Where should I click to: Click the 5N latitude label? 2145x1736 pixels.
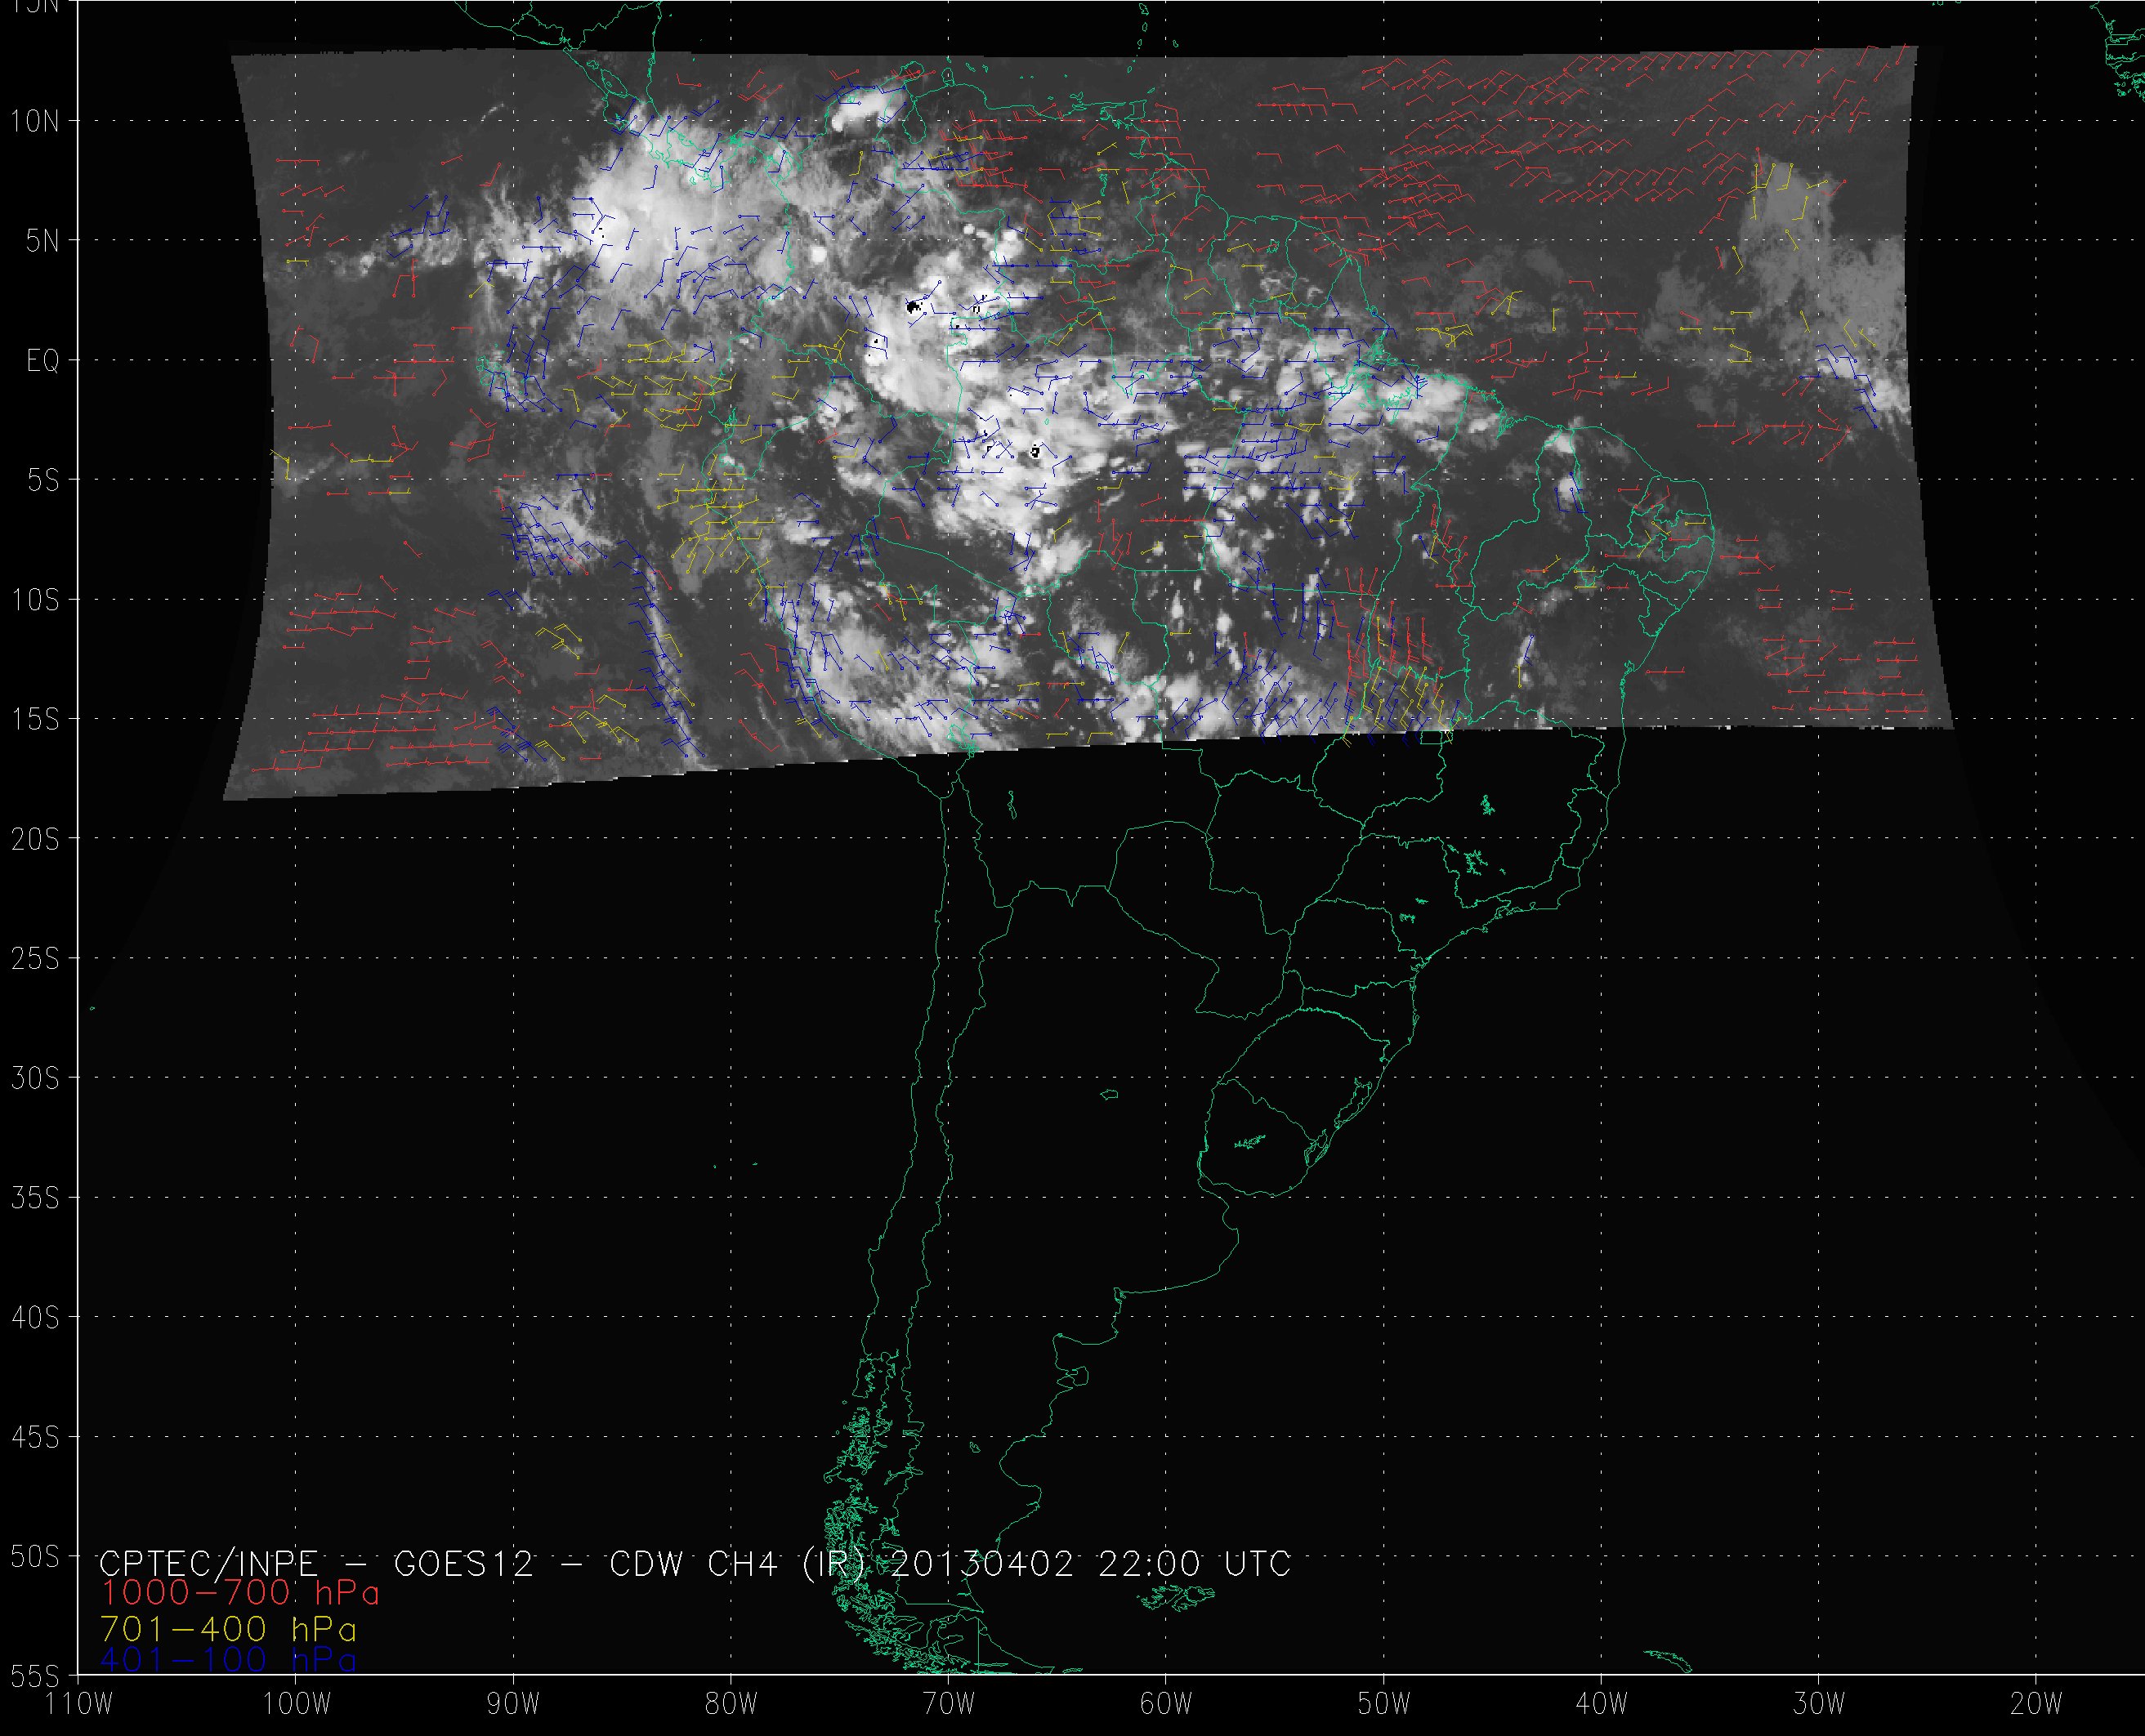[43, 241]
